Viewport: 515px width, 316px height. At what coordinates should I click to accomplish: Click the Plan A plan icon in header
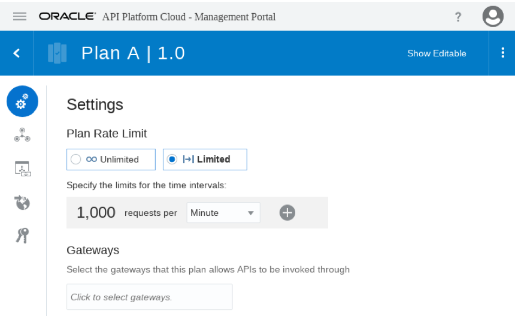pyautogui.click(x=57, y=53)
